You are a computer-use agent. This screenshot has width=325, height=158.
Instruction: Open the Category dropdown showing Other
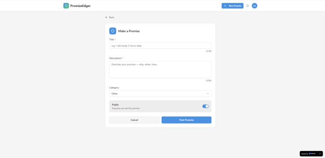160,94
